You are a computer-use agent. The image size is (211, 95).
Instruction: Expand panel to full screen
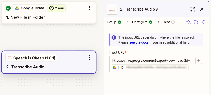click(x=193, y=9)
